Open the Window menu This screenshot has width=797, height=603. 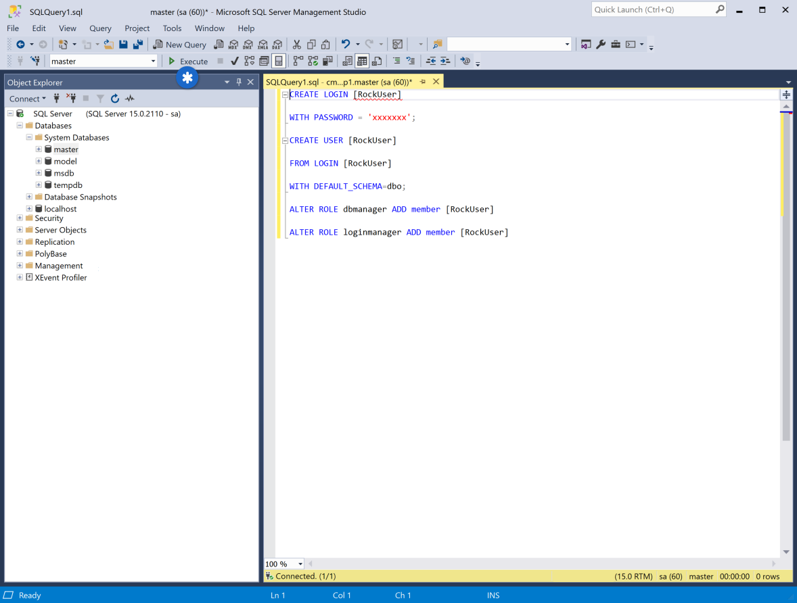pyautogui.click(x=210, y=28)
